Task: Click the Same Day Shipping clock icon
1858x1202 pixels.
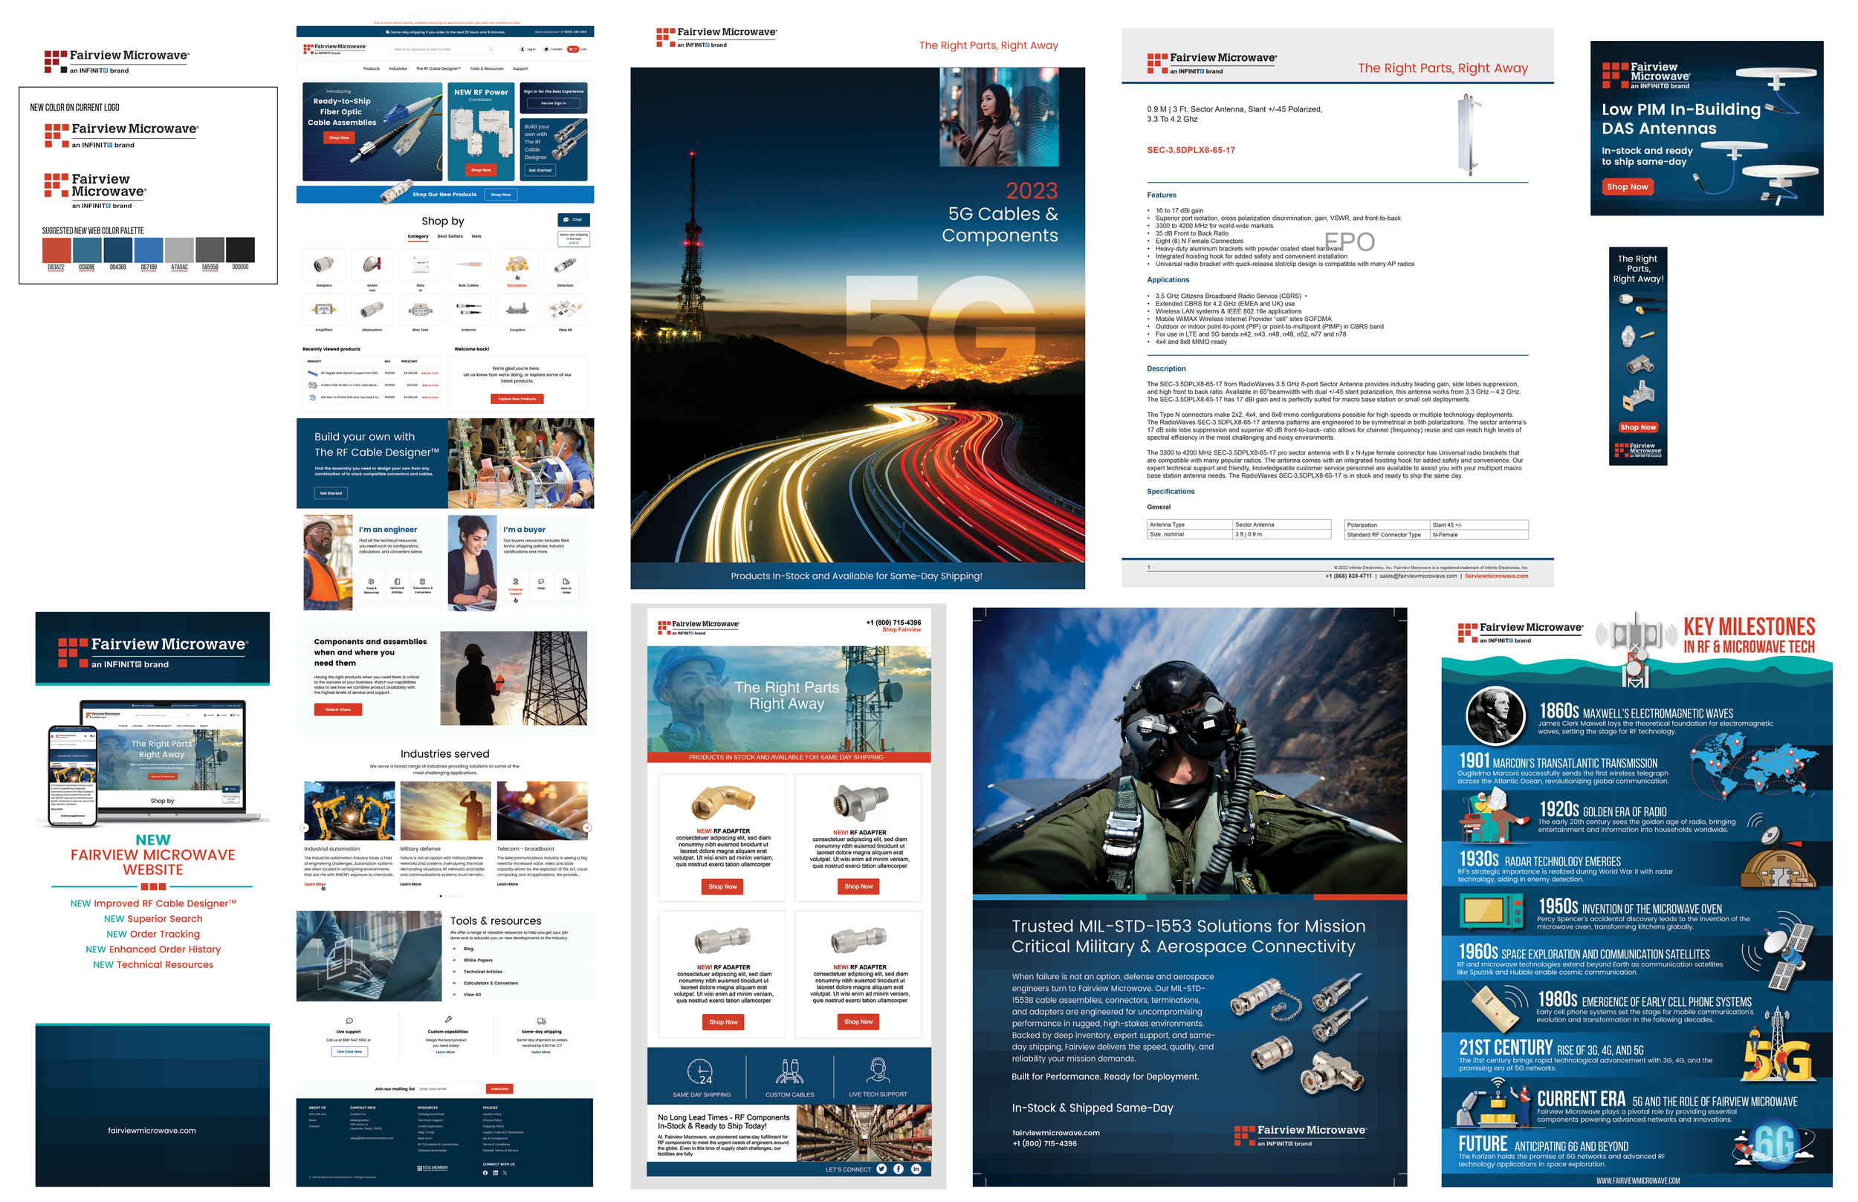Action: (699, 1071)
